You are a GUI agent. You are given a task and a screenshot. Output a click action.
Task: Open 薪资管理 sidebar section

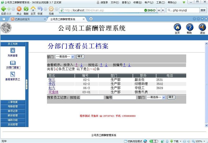13,115
